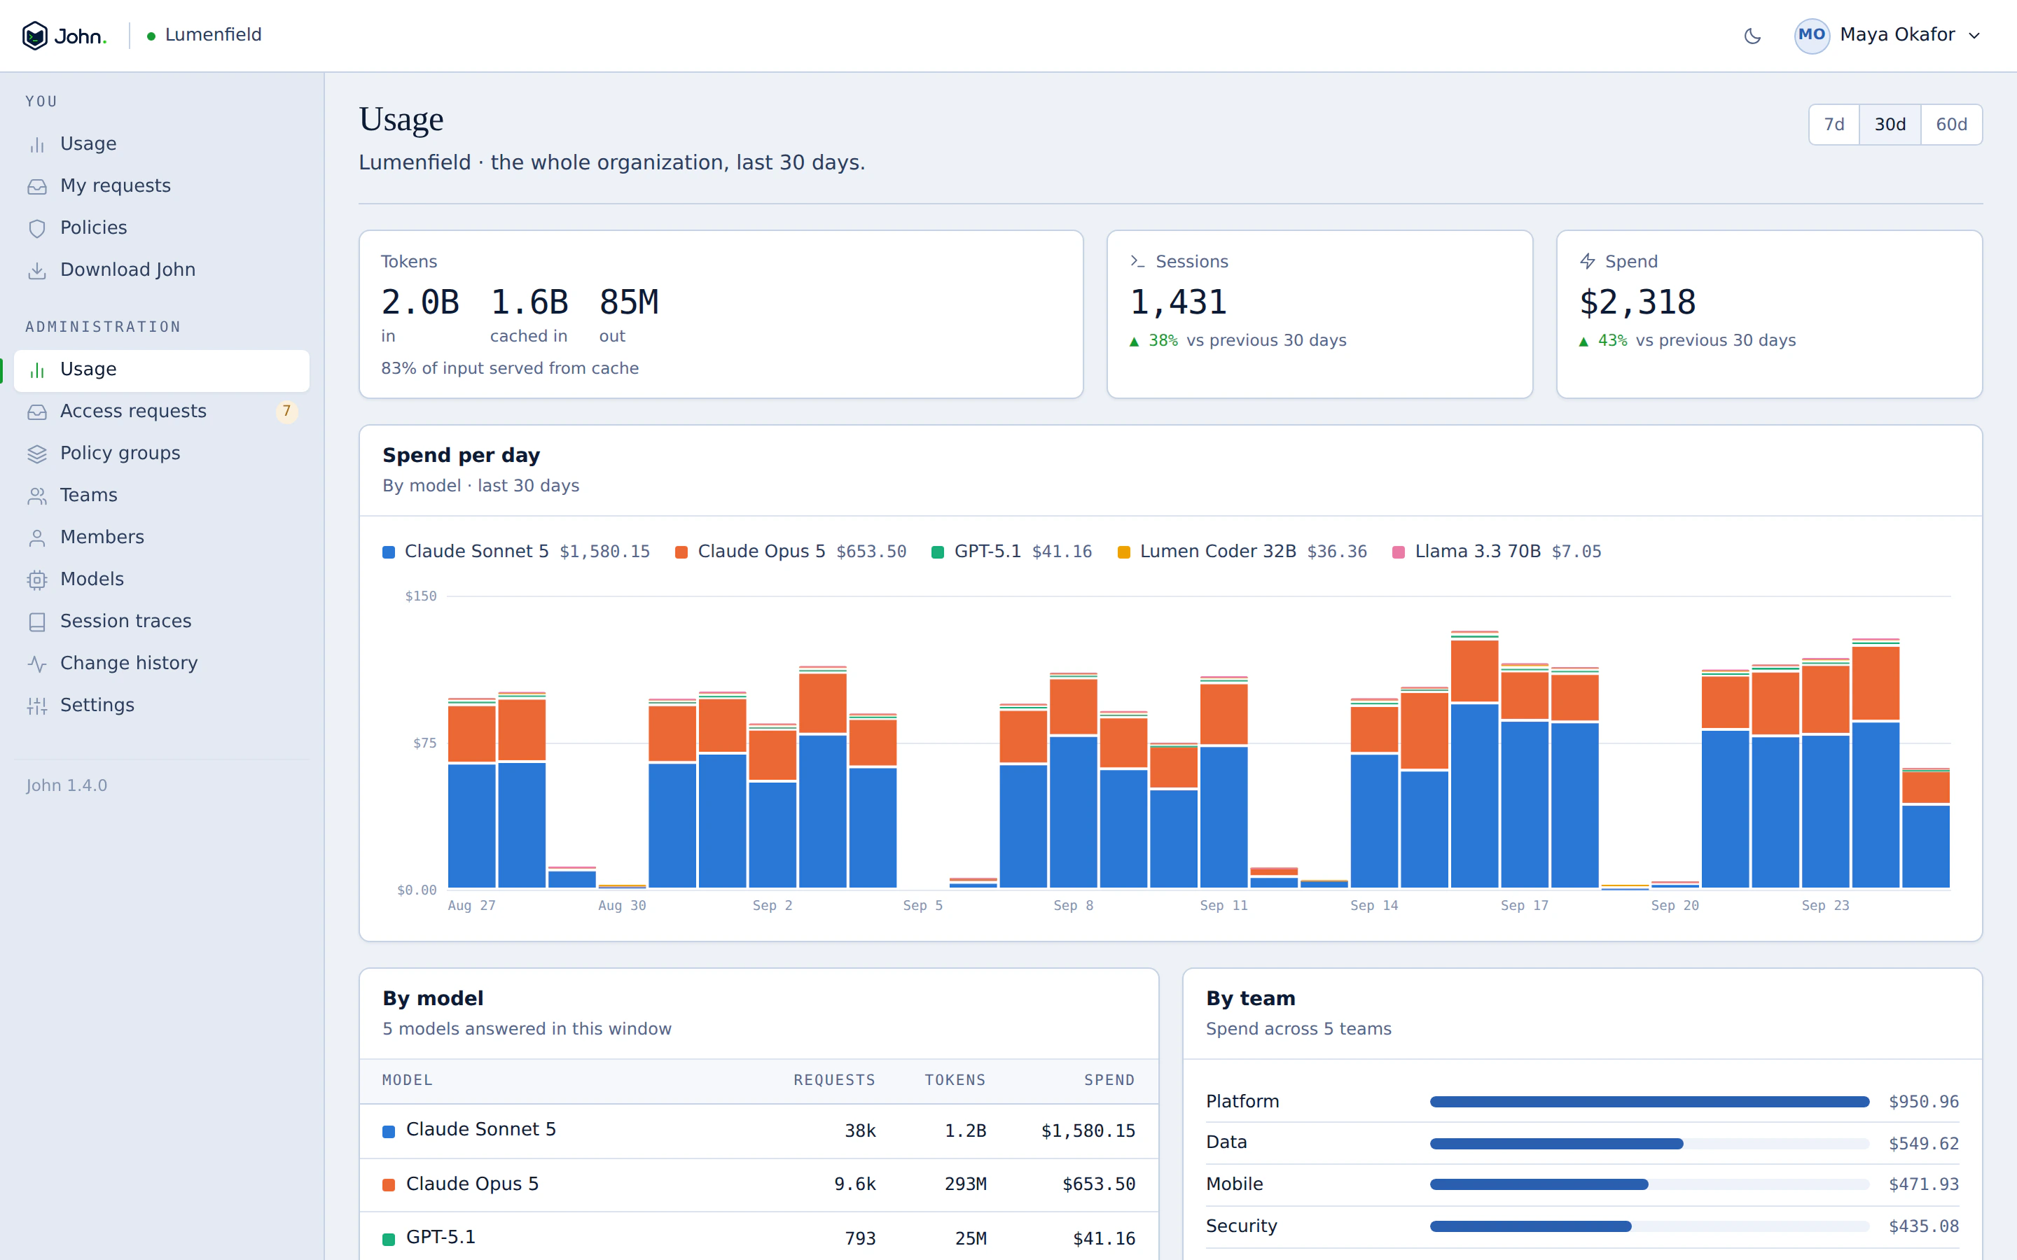Open Policies in the sidebar
2017x1260 pixels.
click(x=162, y=227)
